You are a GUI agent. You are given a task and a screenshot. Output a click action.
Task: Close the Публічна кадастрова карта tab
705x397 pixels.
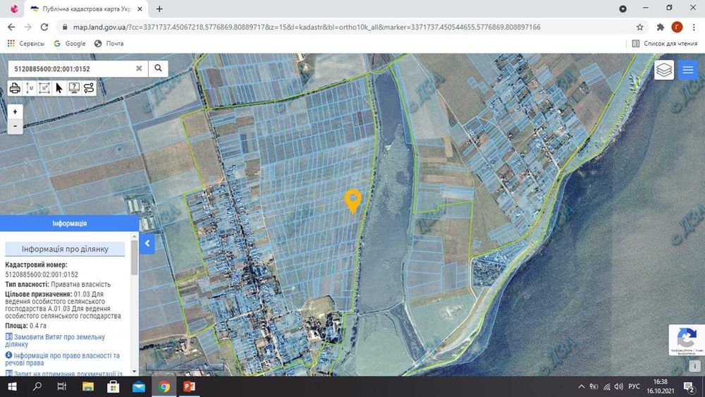[140, 8]
